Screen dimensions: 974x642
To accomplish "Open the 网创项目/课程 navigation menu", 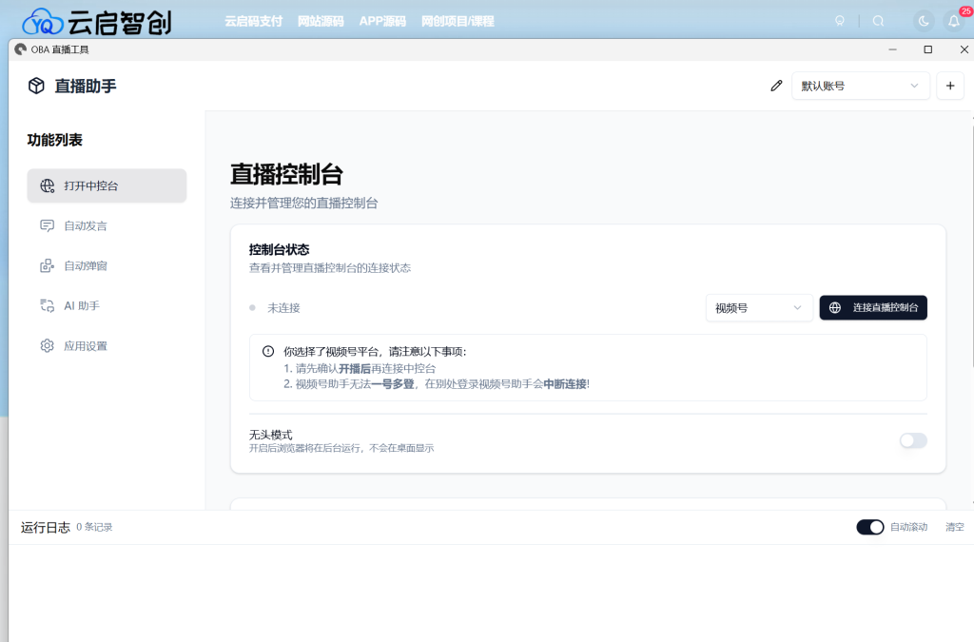I will click(x=458, y=20).
